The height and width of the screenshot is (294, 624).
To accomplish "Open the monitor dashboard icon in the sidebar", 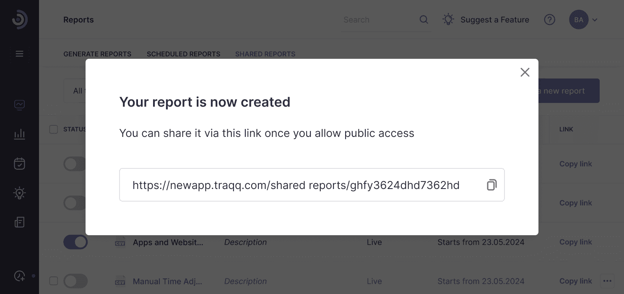I will (x=19, y=105).
